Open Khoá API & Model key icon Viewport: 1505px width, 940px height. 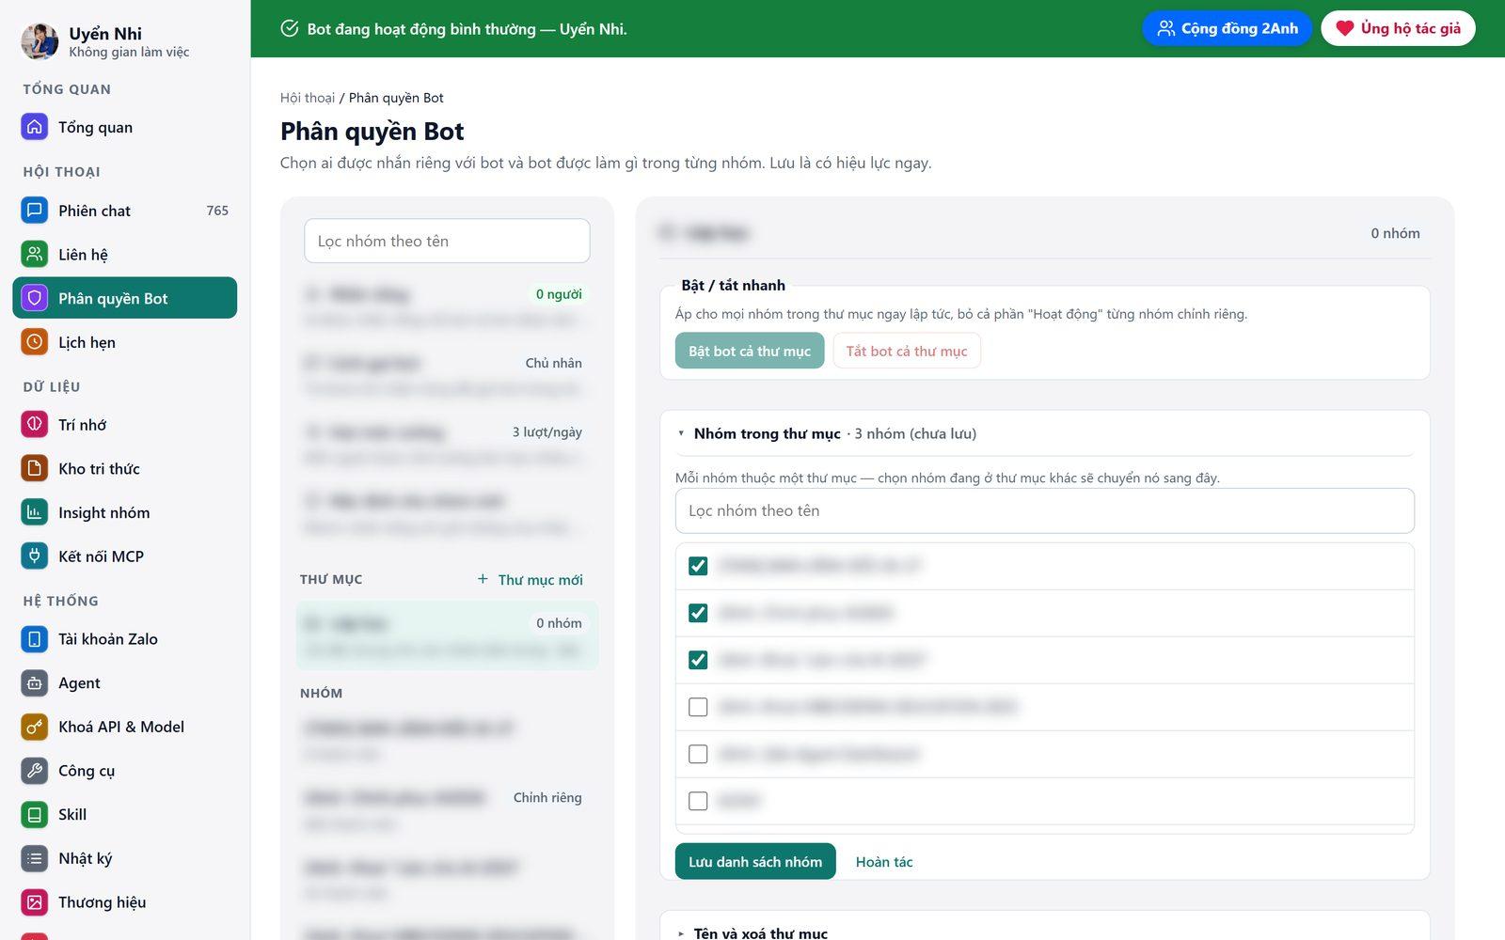[35, 727]
